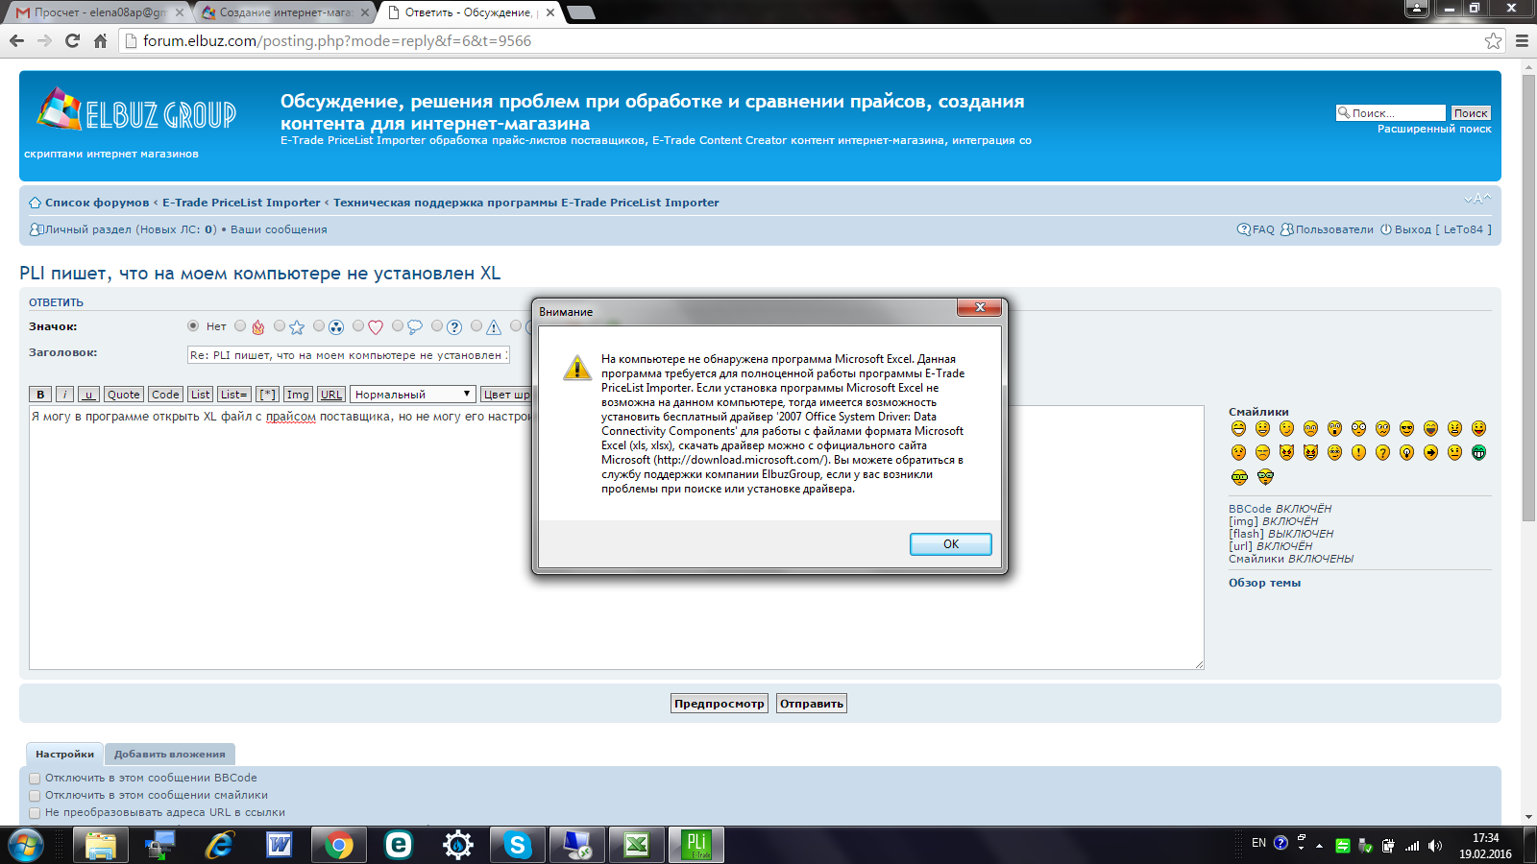The width and height of the screenshot is (1537, 864).
Task: Insert the big grin laughing smiley
Action: 1238,428
